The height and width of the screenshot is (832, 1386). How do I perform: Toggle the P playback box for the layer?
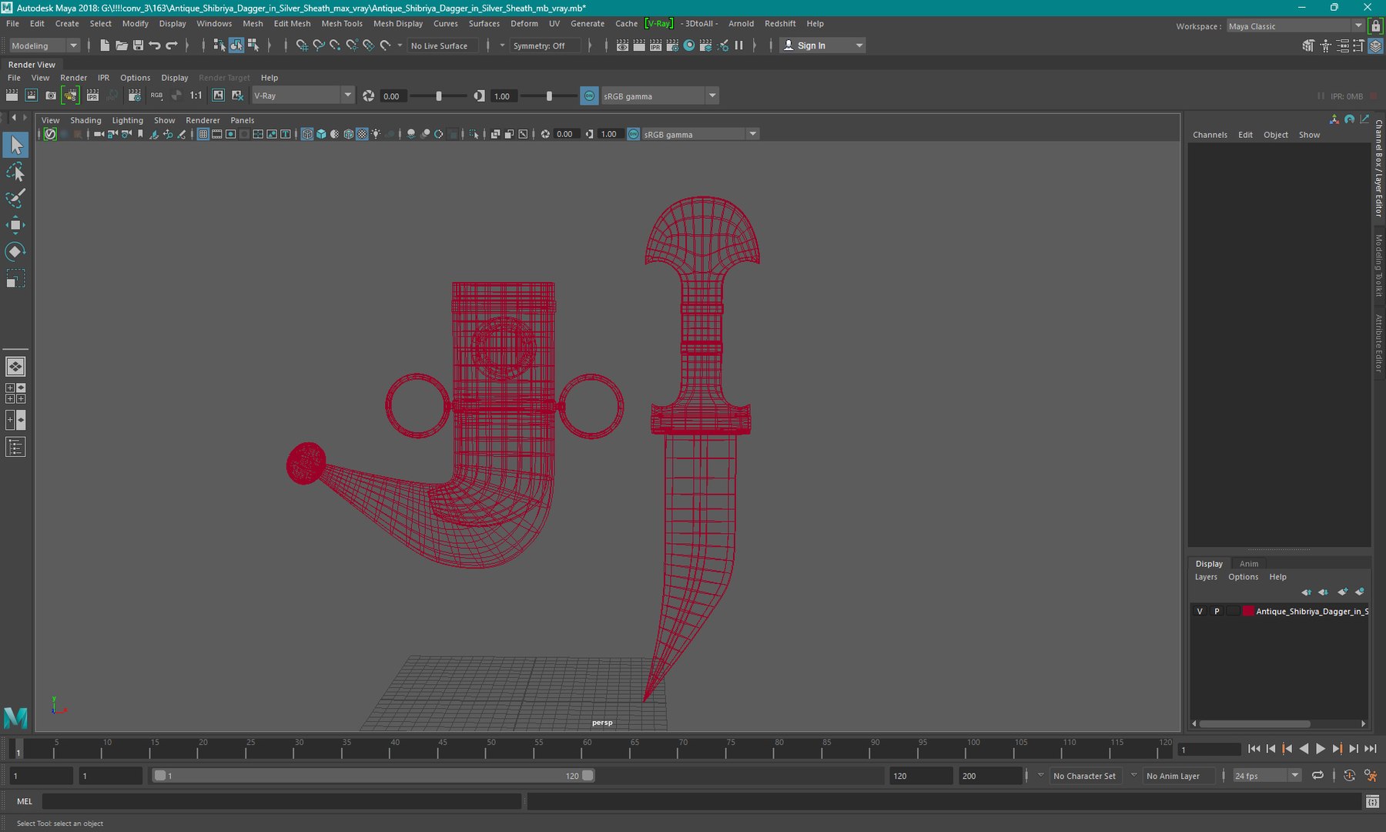(x=1217, y=611)
